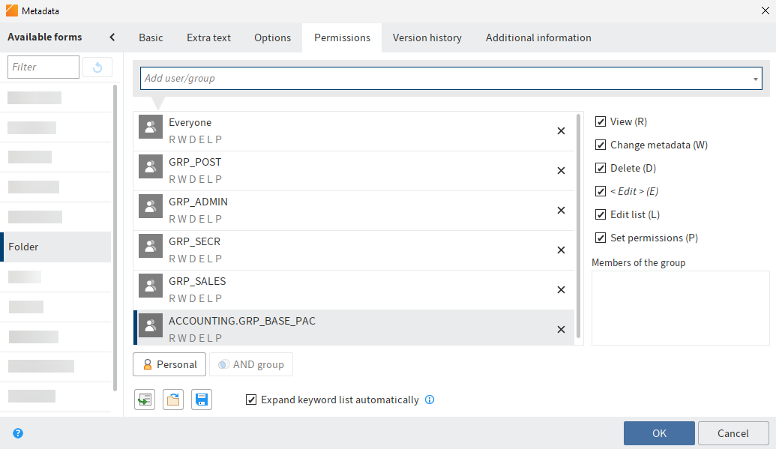
Task: Click the blue save disk icon
Action: coord(201,399)
